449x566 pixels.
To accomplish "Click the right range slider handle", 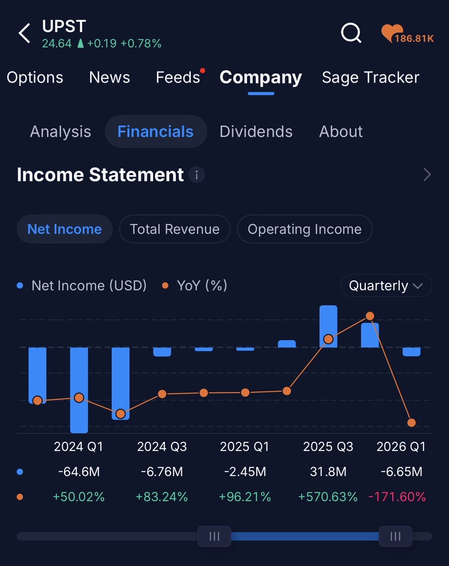I will [x=395, y=536].
